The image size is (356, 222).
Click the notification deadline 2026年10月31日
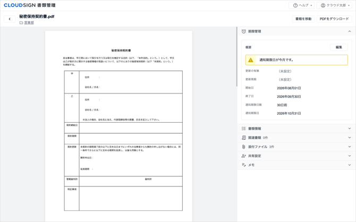(289, 113)
